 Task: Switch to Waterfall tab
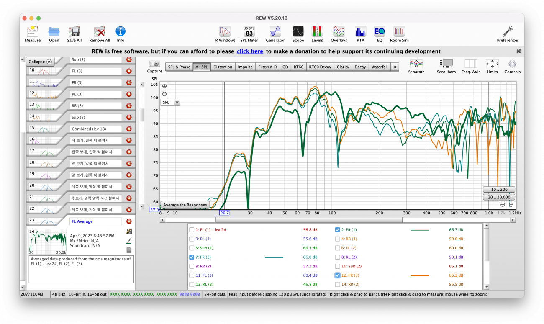coord(380,67)
